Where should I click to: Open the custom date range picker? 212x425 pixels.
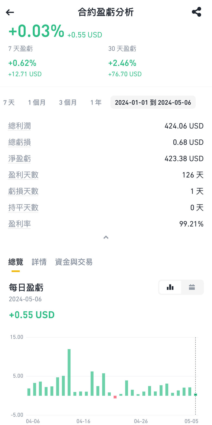point(153,102)
